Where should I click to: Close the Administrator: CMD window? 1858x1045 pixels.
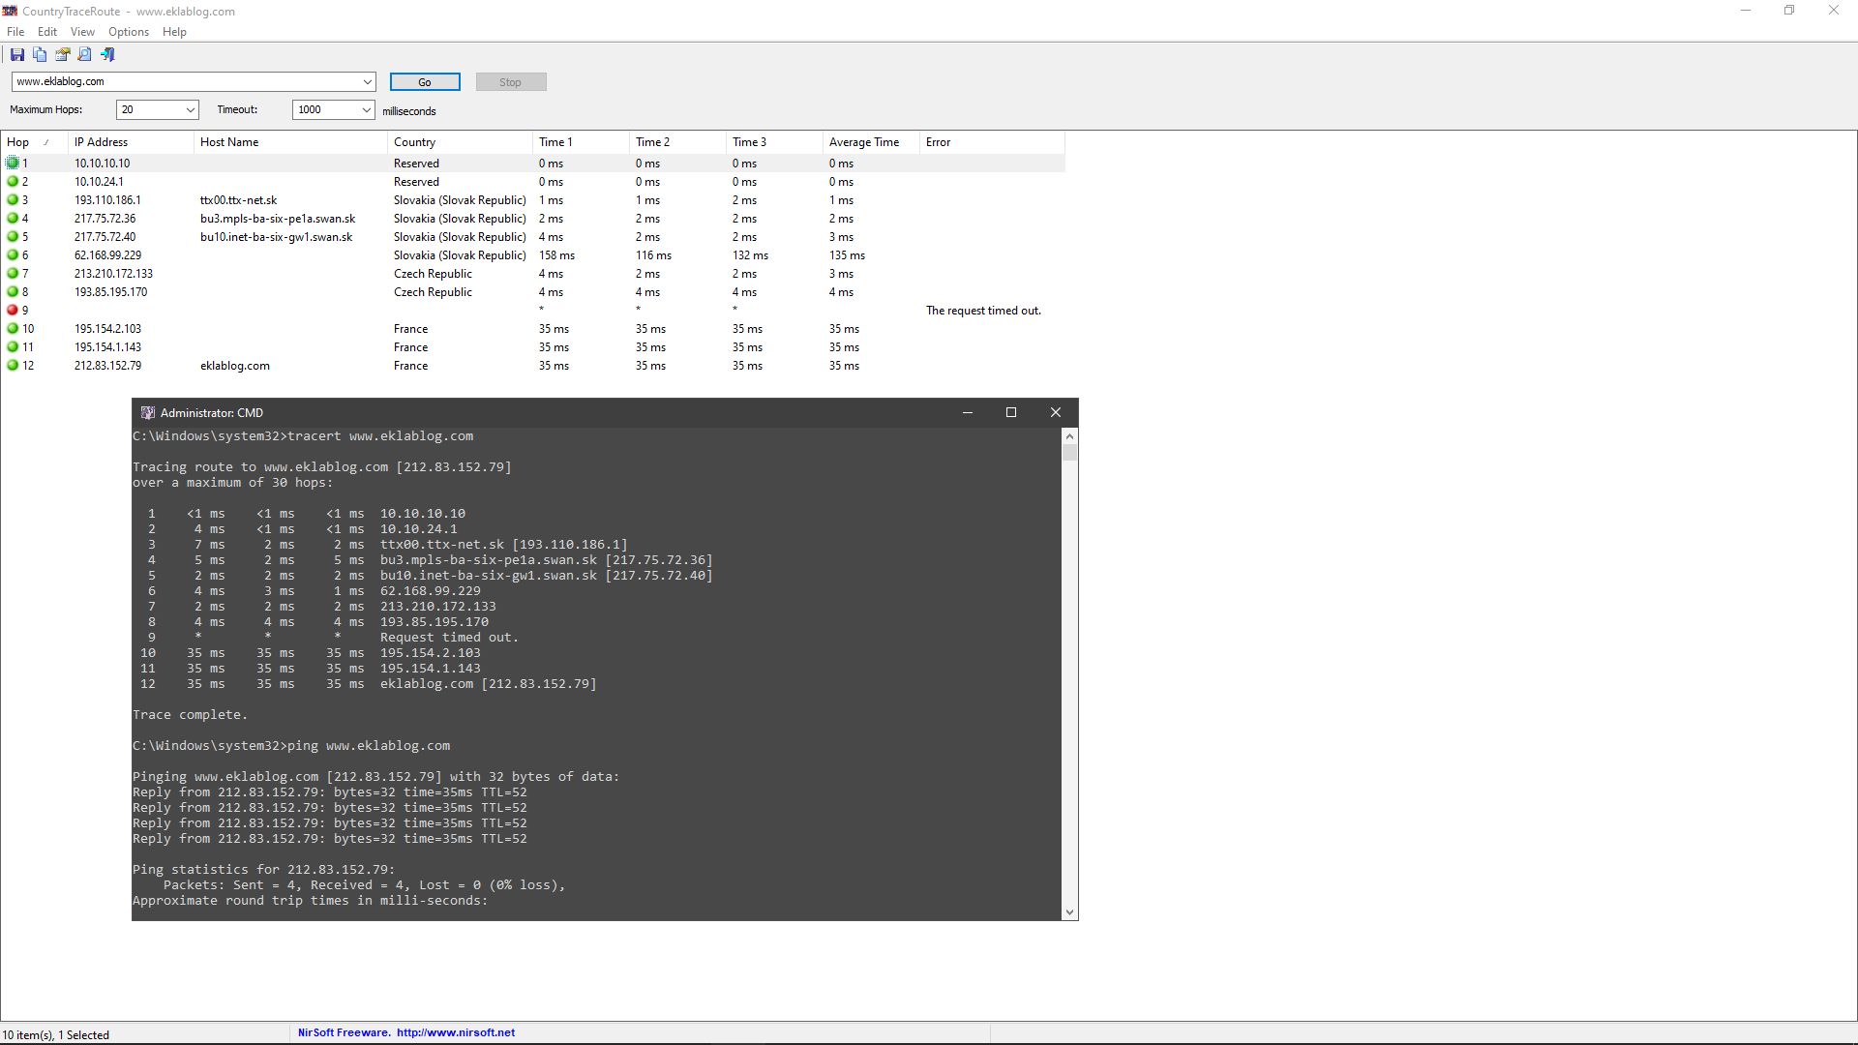coord(1056,412)
